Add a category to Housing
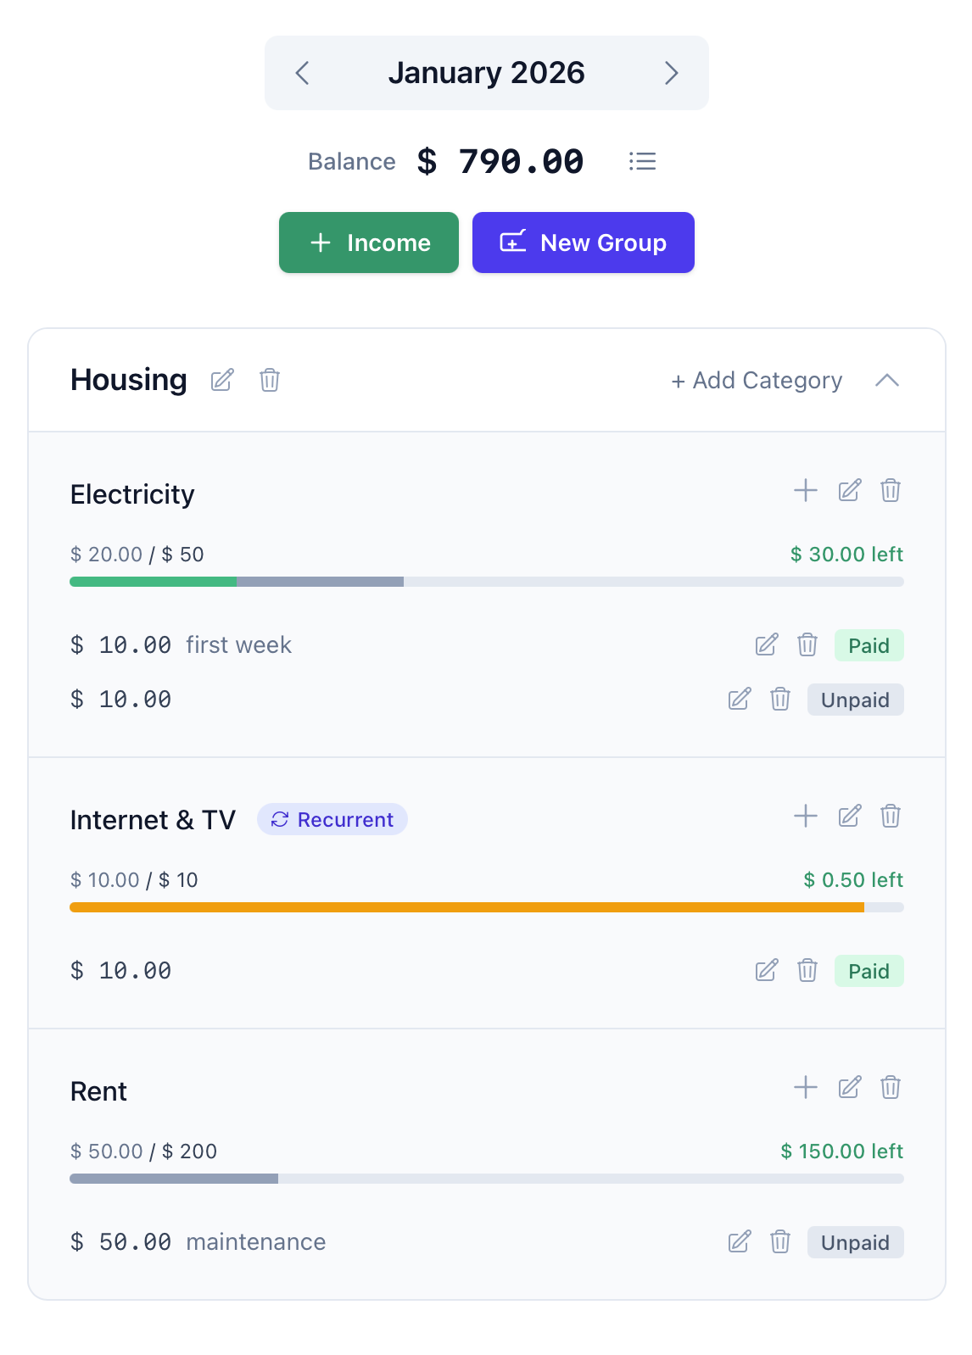The height and width of the screenshot is (1355, 972). [757, 380]
